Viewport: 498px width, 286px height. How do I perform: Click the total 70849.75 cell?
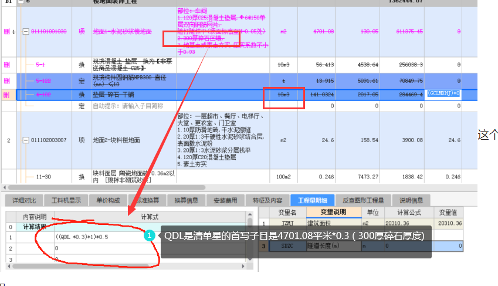point(402,81)
